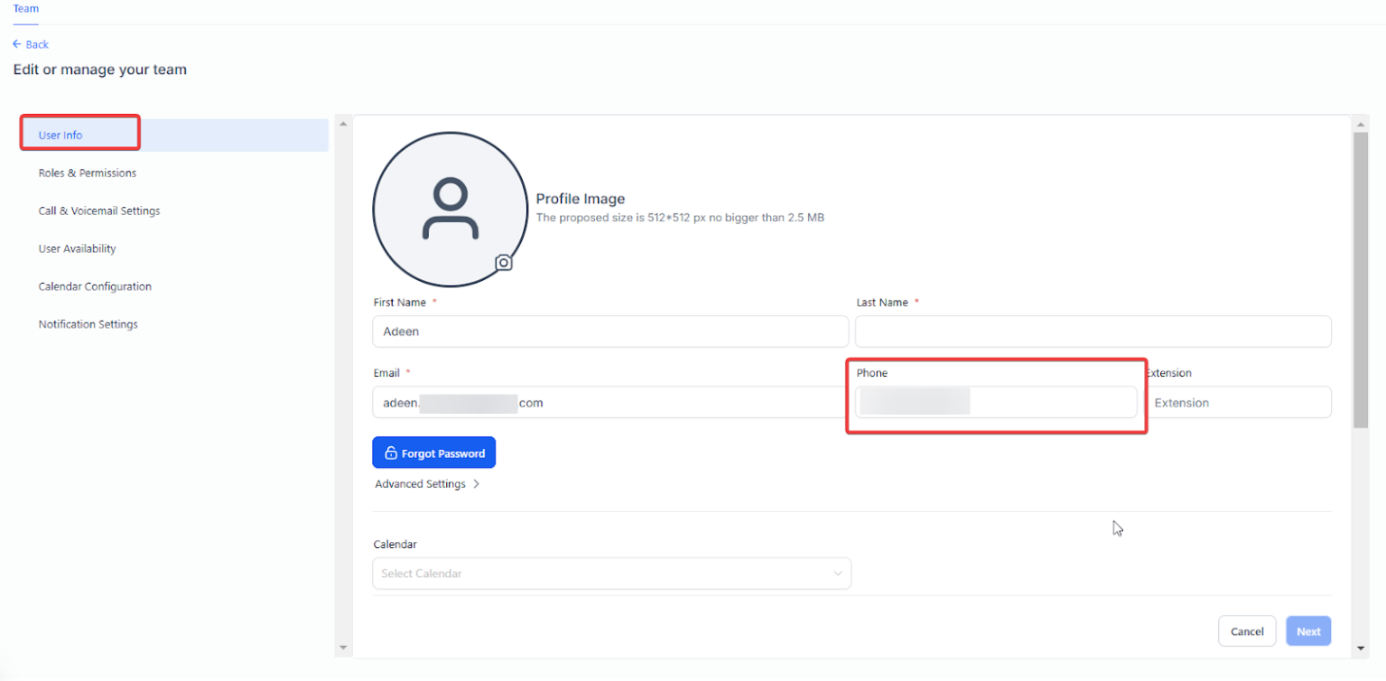
Task: Open Calendar Configuration section
Action: [95, 287]
